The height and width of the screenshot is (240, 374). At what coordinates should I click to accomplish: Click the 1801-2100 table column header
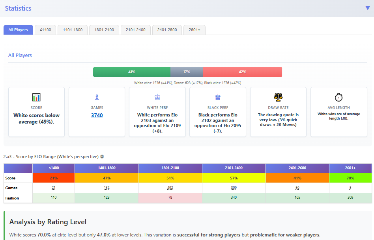170,168
